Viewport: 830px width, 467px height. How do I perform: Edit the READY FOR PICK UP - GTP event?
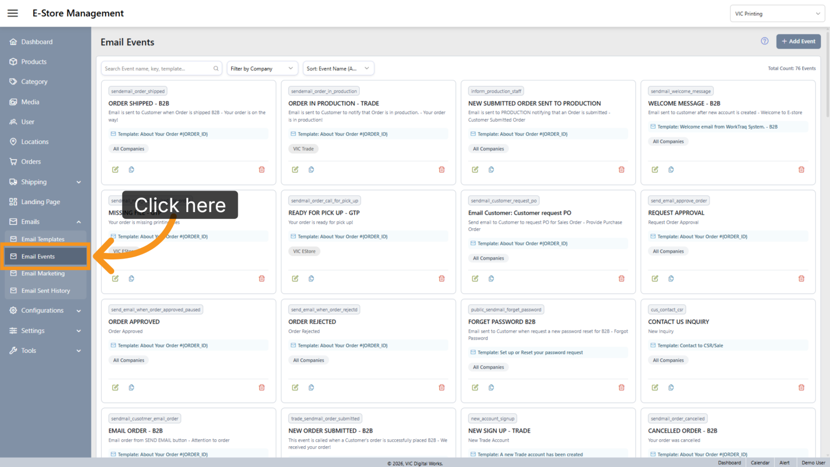click(295, 279)
